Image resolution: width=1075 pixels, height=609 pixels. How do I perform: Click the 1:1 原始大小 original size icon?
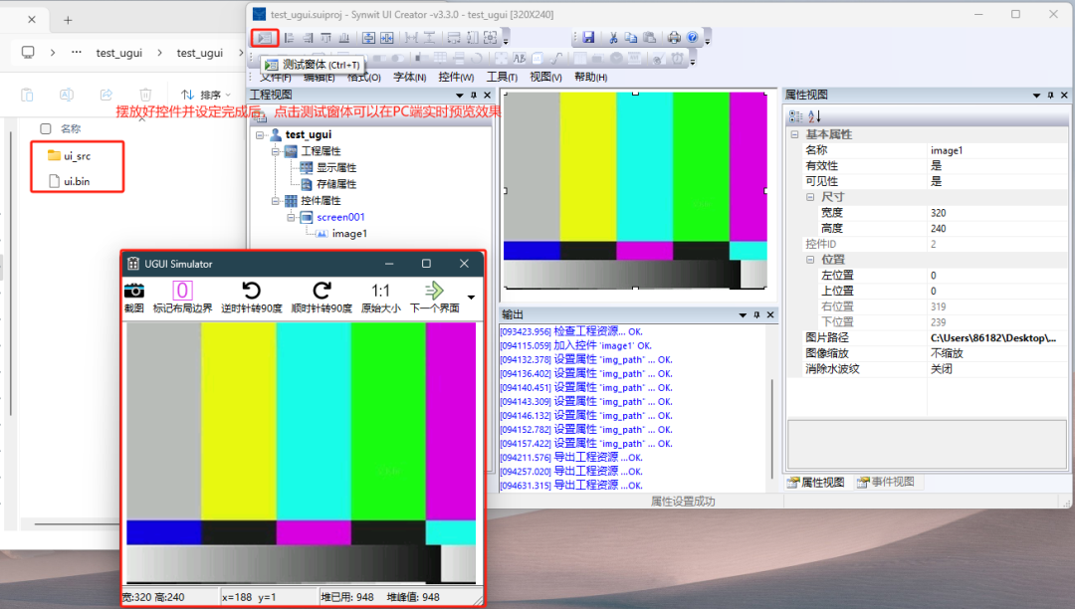383,291
